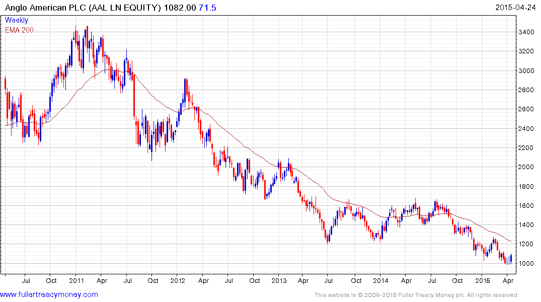Click the 3400 price axis label
The width and height of the screenshot is (541, 302).
(526, 32)
